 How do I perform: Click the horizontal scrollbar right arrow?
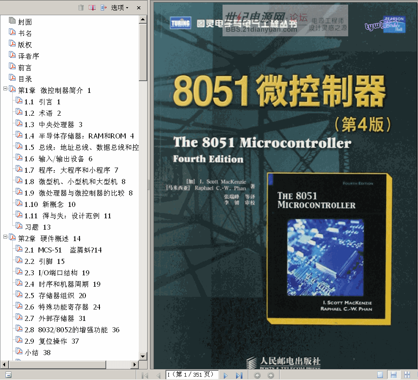(135, 364)
